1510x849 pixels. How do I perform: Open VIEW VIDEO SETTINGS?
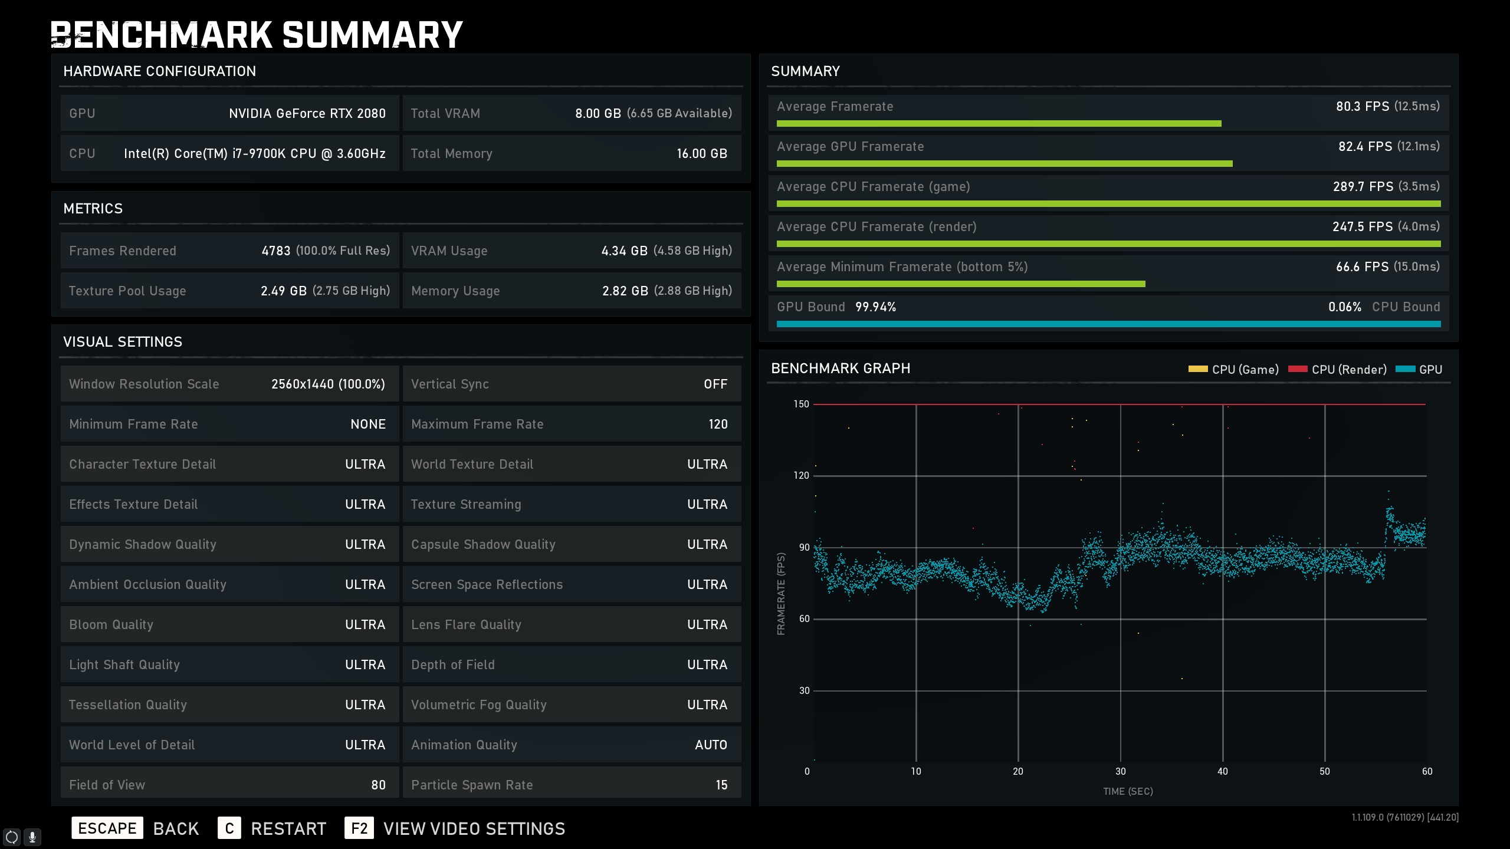click(474, 828)
